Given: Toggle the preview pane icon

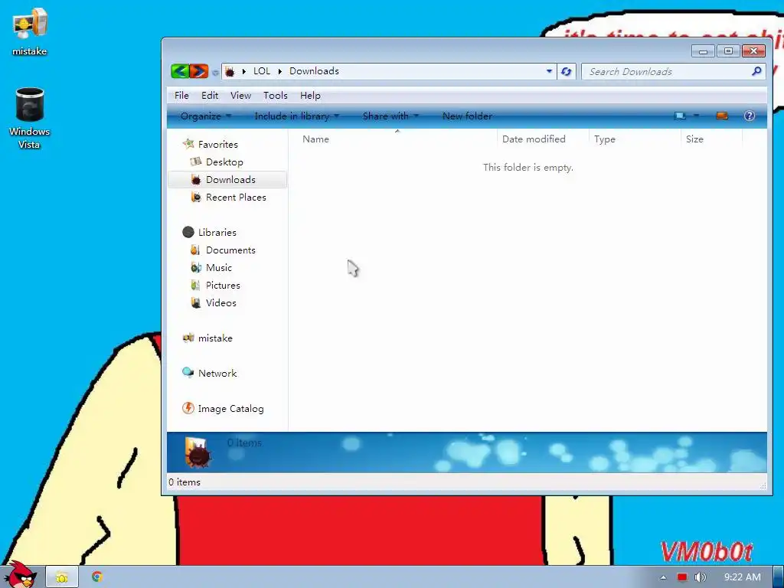Looking at the screenshot, I should [x=721, y=116].
